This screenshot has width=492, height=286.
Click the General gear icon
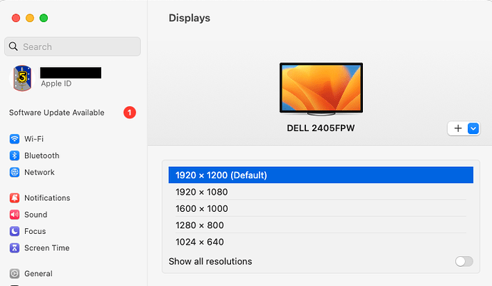pos(14,273)
